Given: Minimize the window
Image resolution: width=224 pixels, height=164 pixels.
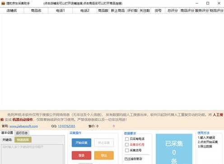Looking at the screenshot, I should (197, 3).
